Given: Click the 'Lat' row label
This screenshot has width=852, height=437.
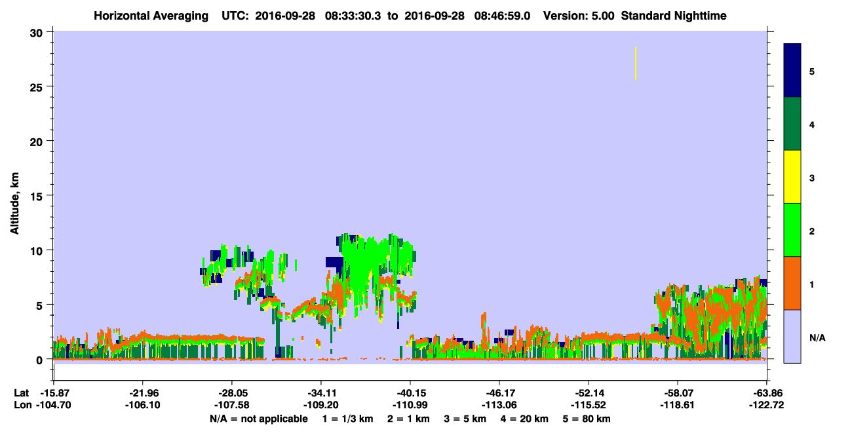Looking at the screenshot, I should coord(21,393).
